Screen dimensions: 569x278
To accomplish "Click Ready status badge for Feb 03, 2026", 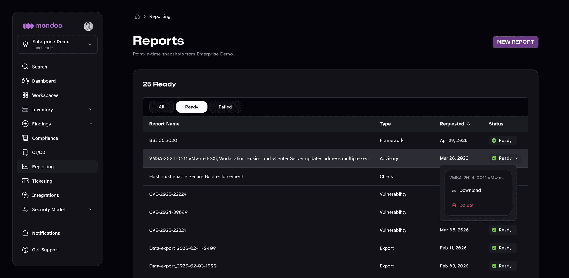I will tap(503, 266).
